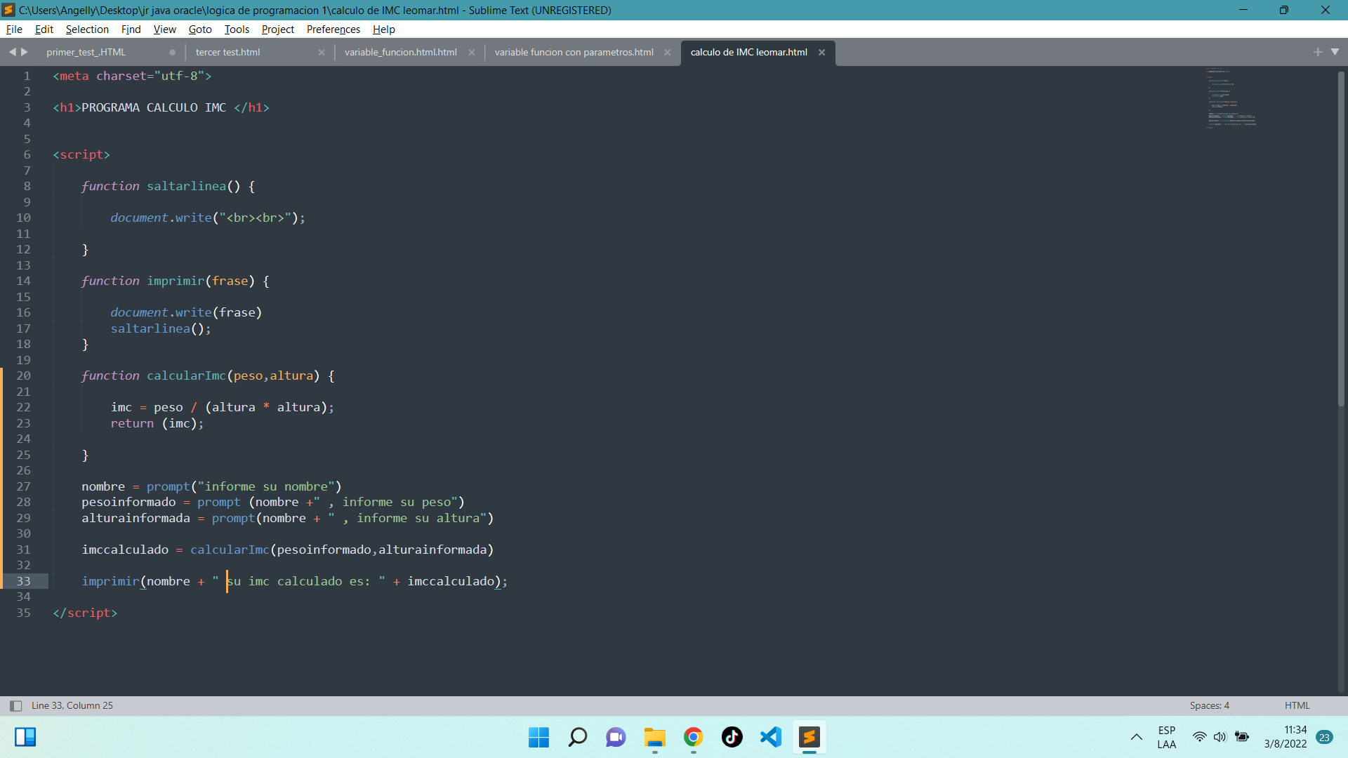The image size is (1348, 758).
Task: Open Widgets panel from taskbar
Action: (25, 737)
